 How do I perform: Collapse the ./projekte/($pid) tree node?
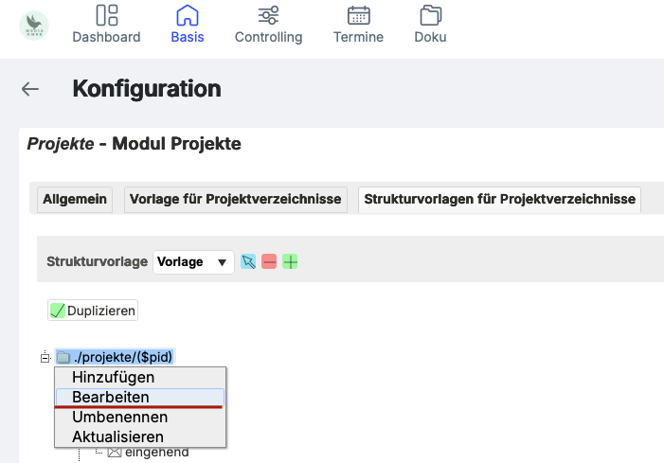tap(44, 357)
